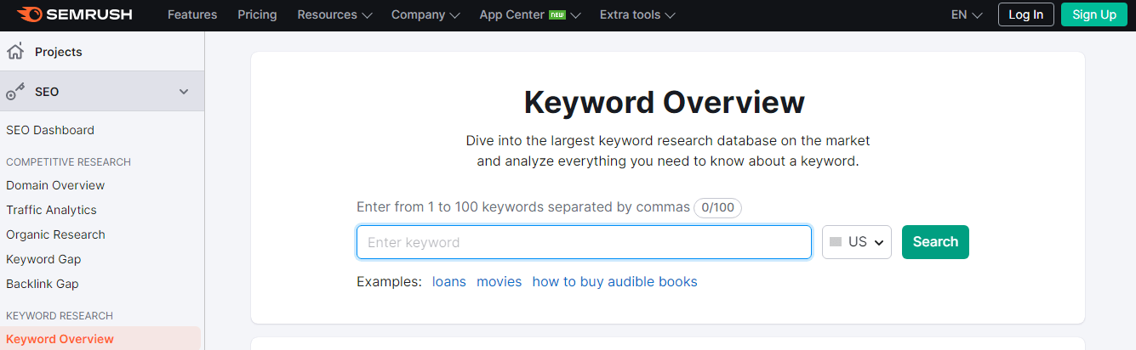The width and height of the screenshot is (1136, 350).
Task: Click the KEYWORD RESEARCH section label
Action: tap(60, 315)
